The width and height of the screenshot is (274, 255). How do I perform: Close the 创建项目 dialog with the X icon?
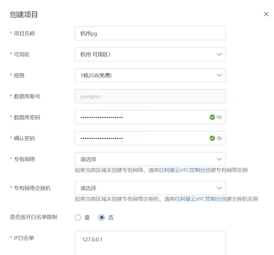(x=266, y=14)
